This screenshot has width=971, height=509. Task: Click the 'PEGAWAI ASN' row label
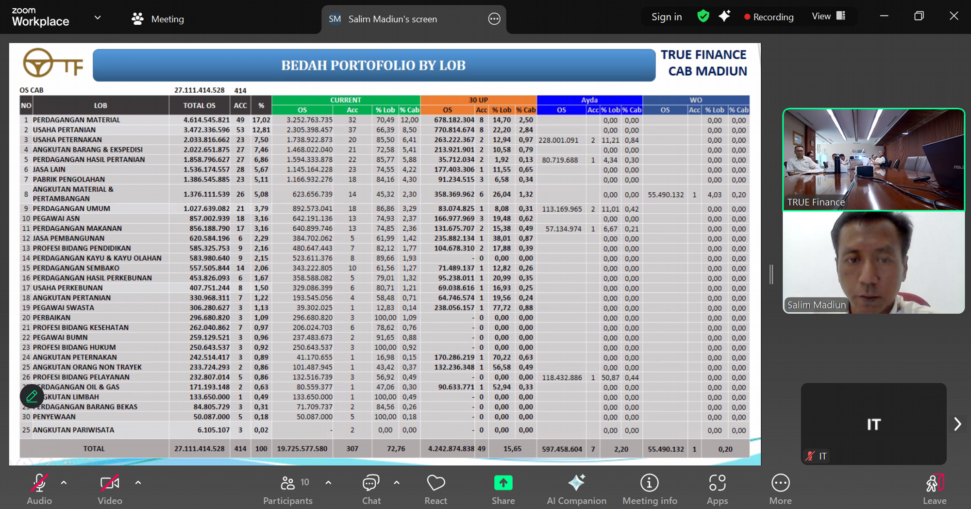pyautogui.click(x=56, y=219)
